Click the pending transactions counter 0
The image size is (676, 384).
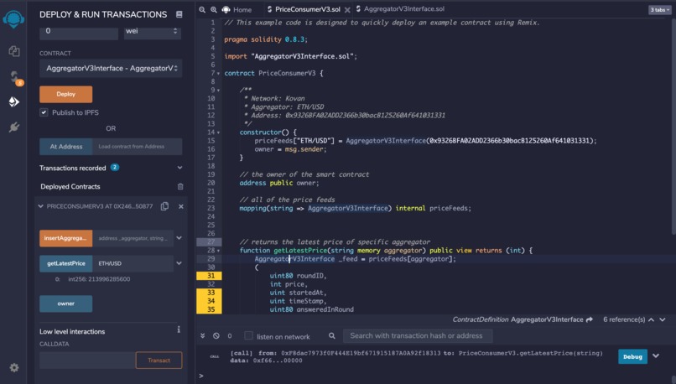[230, 335]
